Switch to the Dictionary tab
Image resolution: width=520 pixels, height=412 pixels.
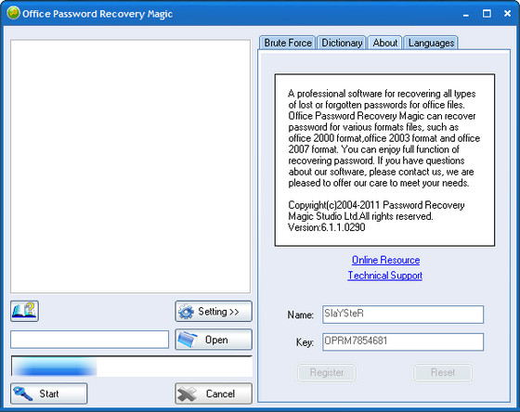coord(342,43)
